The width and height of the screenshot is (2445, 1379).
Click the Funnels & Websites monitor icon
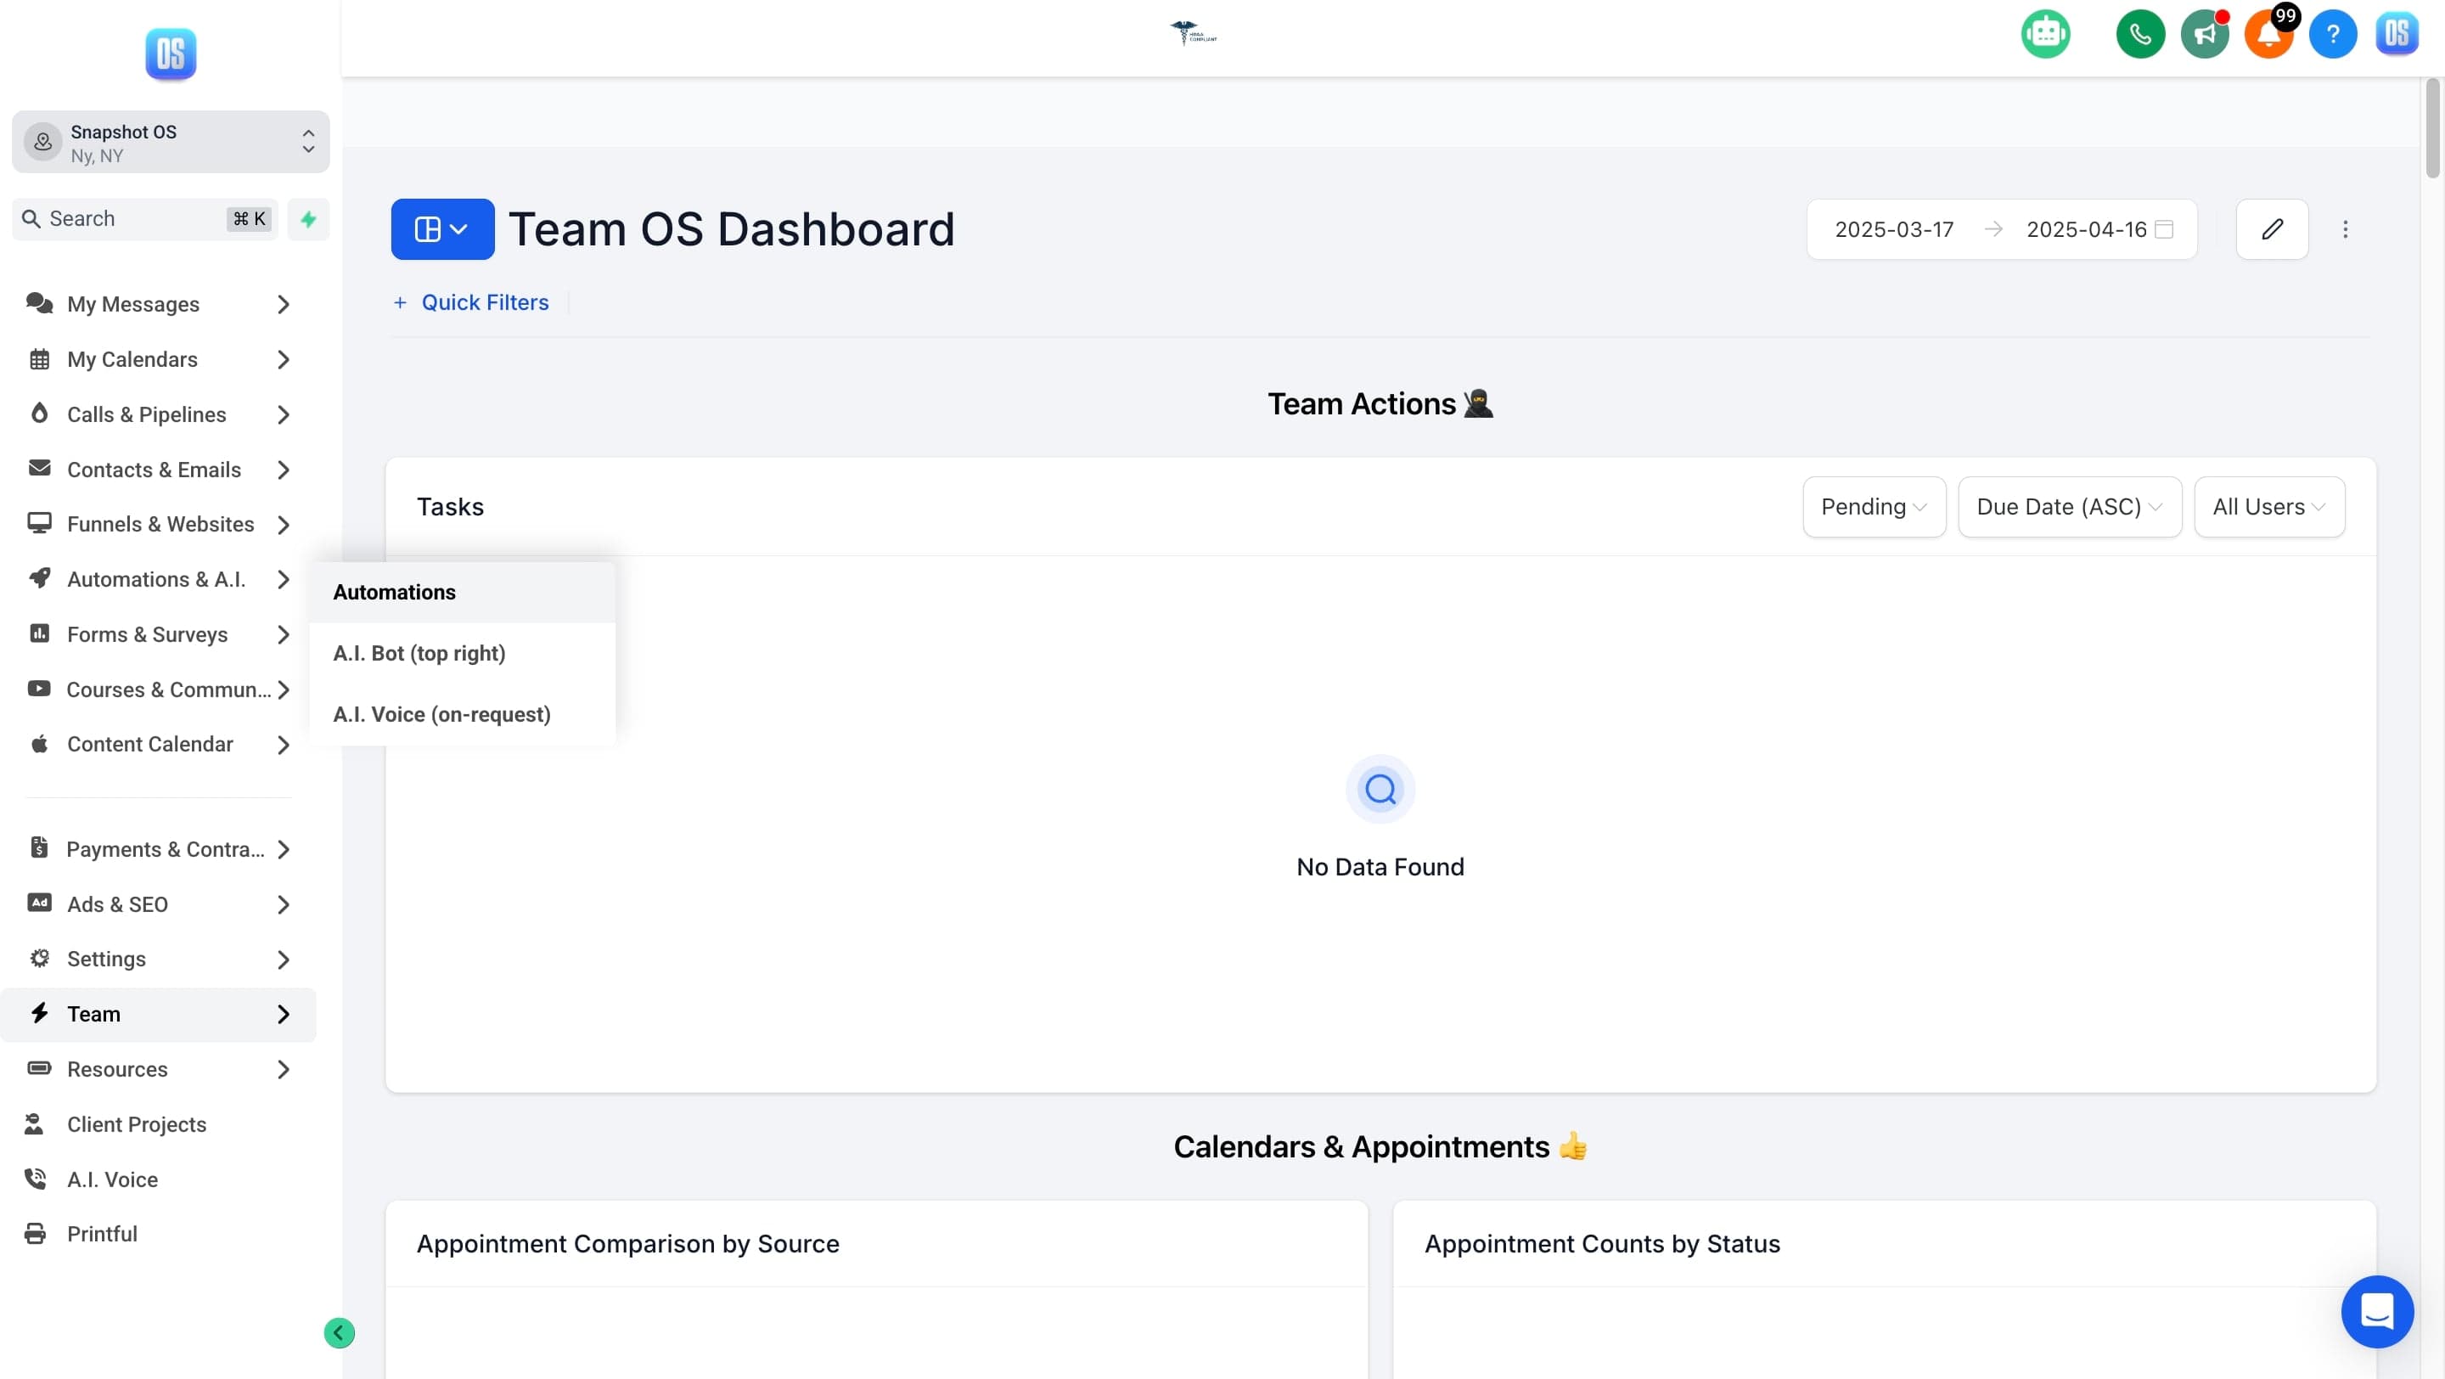[39, 523]
